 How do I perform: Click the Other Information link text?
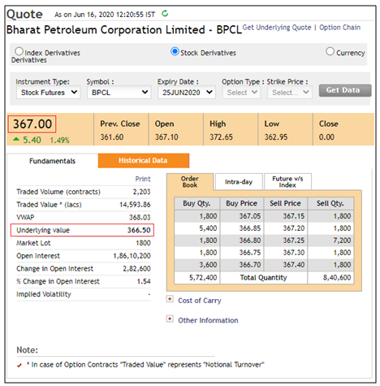(x=208, y=320)
